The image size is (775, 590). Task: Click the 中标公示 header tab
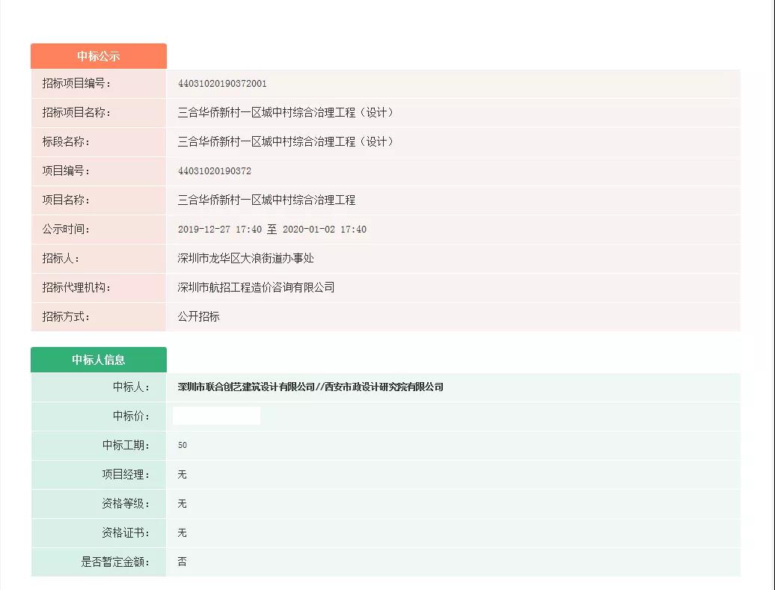(x=98, y=56)
